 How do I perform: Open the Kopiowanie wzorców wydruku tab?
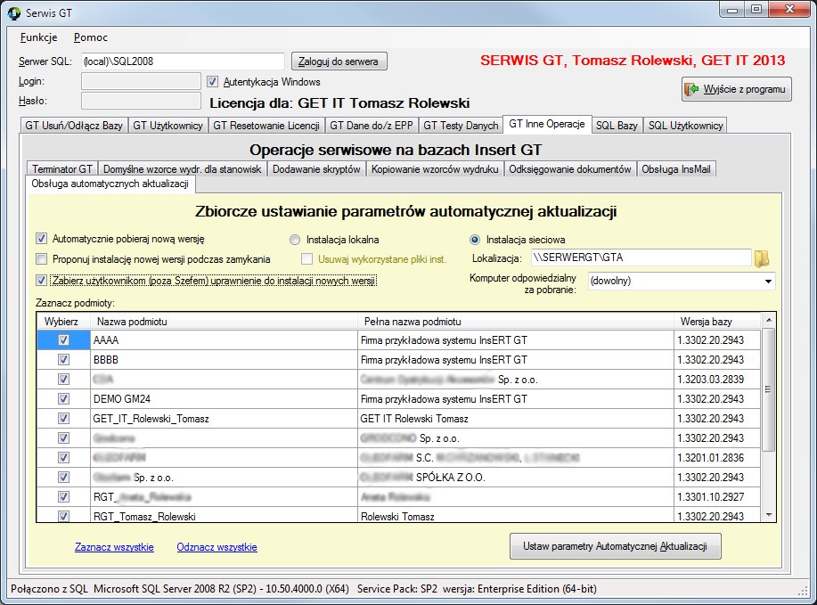click(x=435, y=169)
